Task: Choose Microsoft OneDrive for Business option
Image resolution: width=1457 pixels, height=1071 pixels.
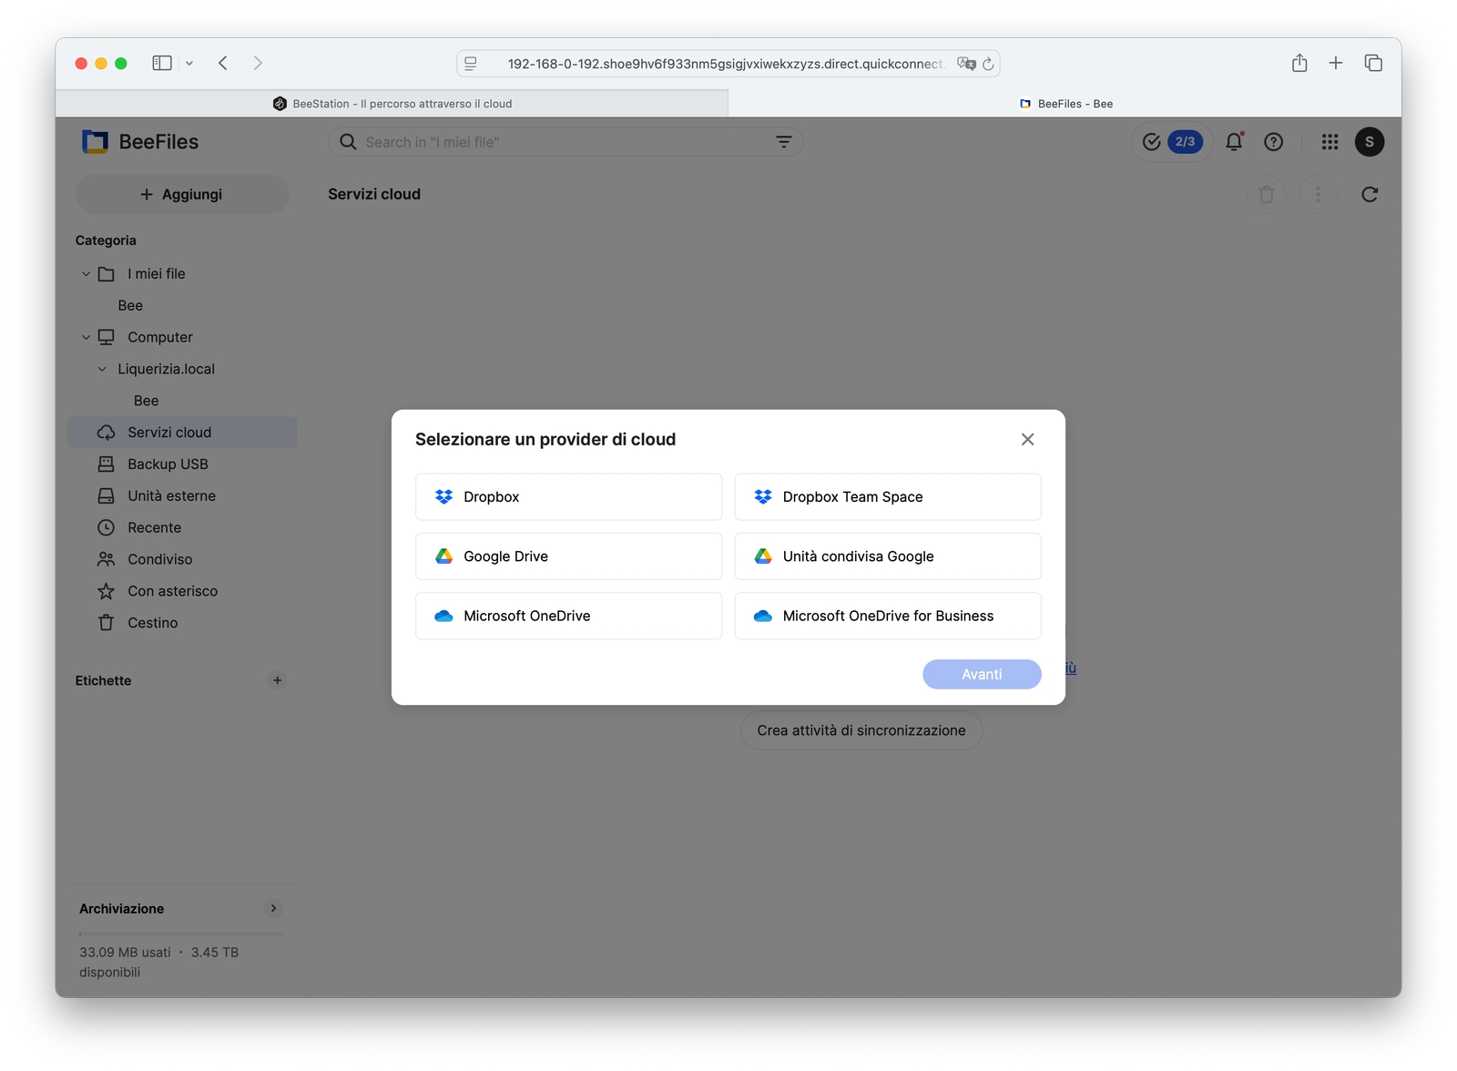Action: [887, 617]
